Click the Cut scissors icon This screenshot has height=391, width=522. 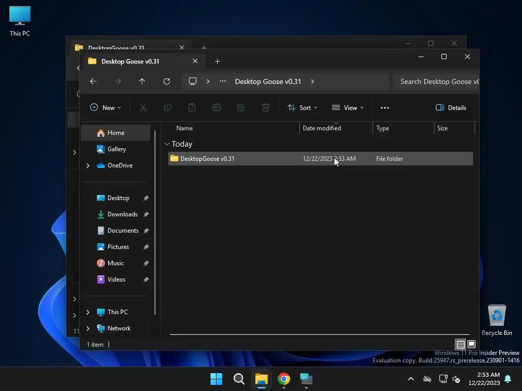pyautogui.click(x=143, y=108)
